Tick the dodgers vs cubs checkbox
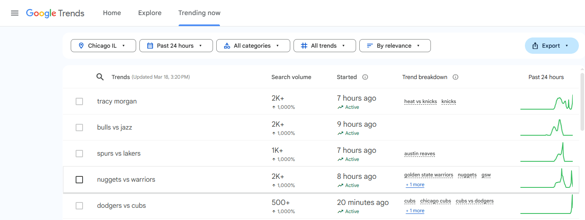The height and width of the screenshot is (220, 585). tap(79, 206)
